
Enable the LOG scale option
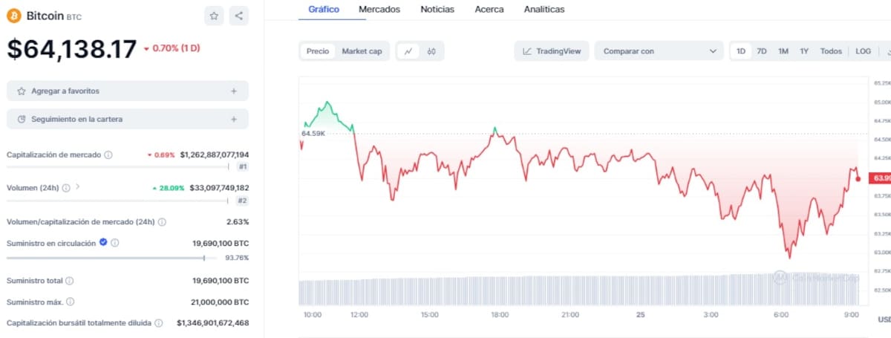(863, 51)
